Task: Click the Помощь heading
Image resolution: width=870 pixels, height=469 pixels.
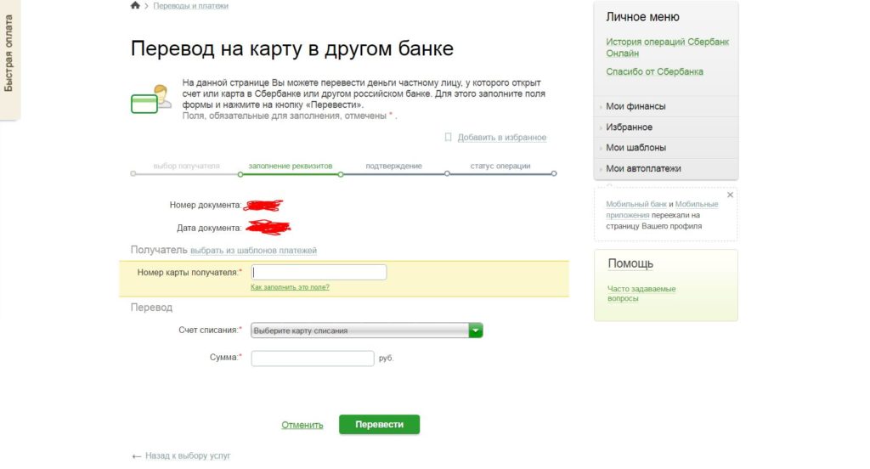Action: click(x=630, y=263)
